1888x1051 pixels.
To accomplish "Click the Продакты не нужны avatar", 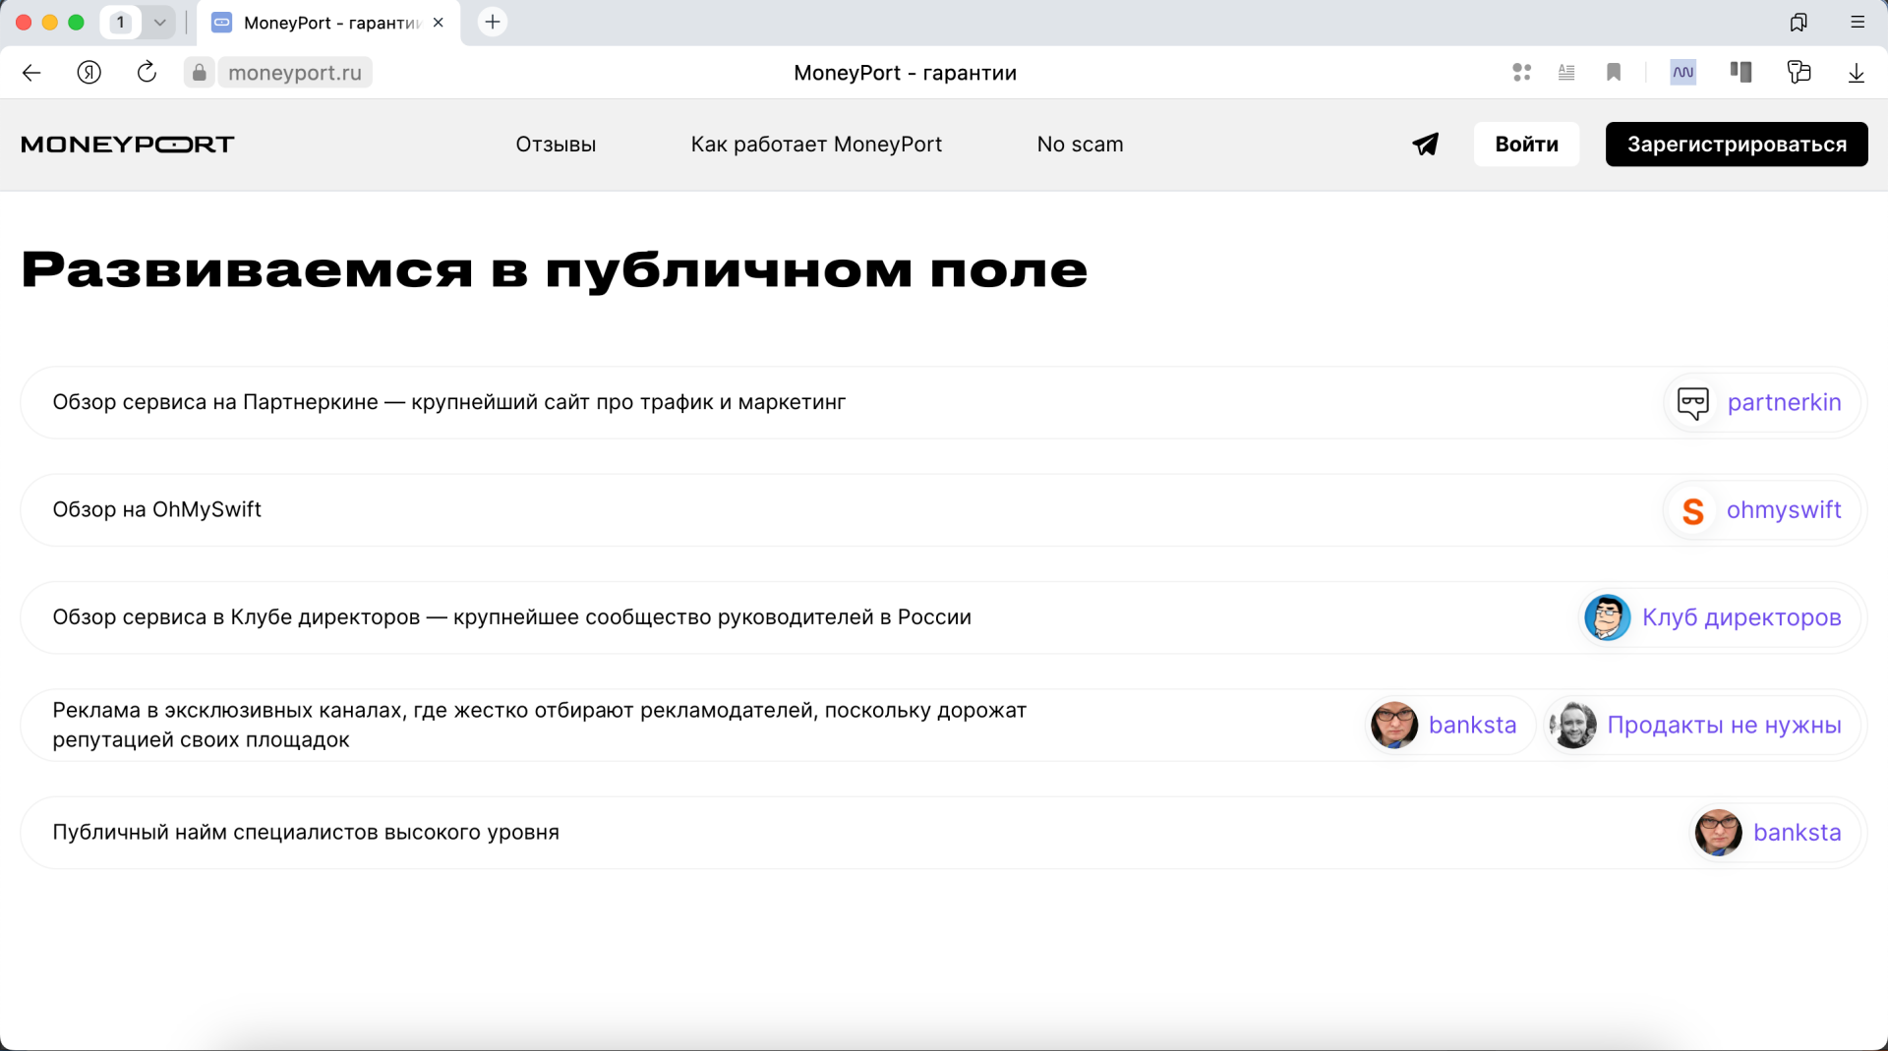I will [1573, 726].
